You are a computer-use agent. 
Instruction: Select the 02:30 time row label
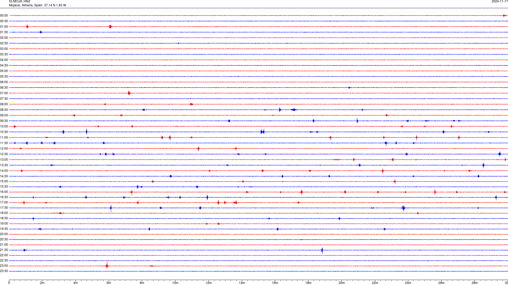(x=4, y=43)
